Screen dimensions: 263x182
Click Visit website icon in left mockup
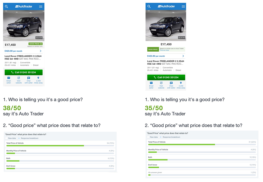coord(19,78)
